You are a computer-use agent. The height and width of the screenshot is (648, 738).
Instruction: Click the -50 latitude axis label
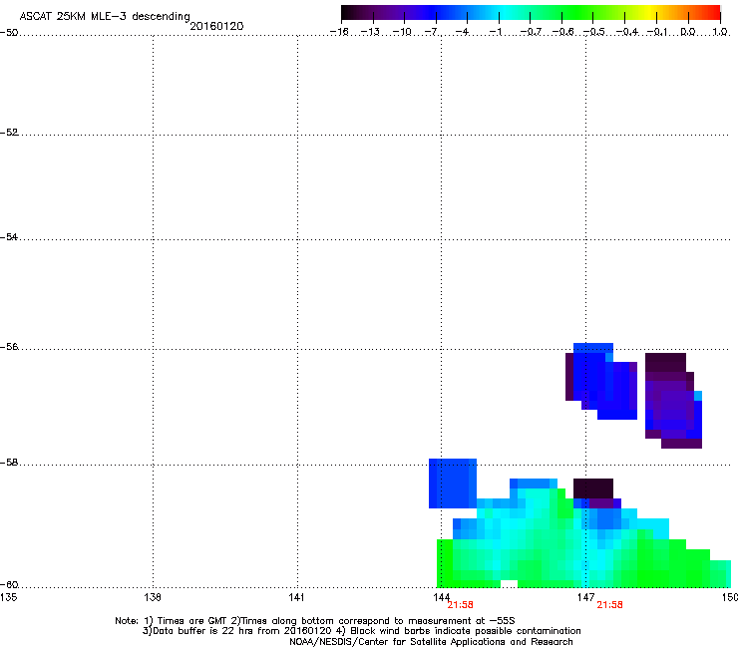click(x=9, y=33)
